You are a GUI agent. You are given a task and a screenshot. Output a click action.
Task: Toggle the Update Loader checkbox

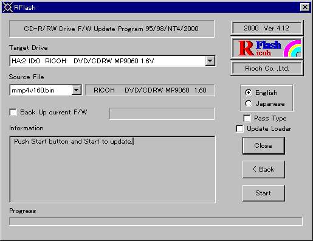pos(239,128)
